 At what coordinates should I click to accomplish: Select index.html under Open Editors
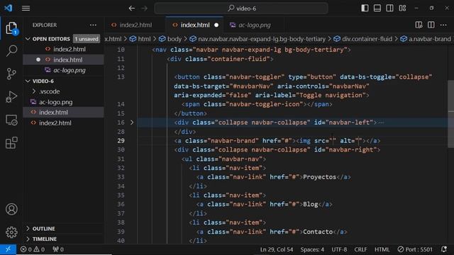coord(67,59)
